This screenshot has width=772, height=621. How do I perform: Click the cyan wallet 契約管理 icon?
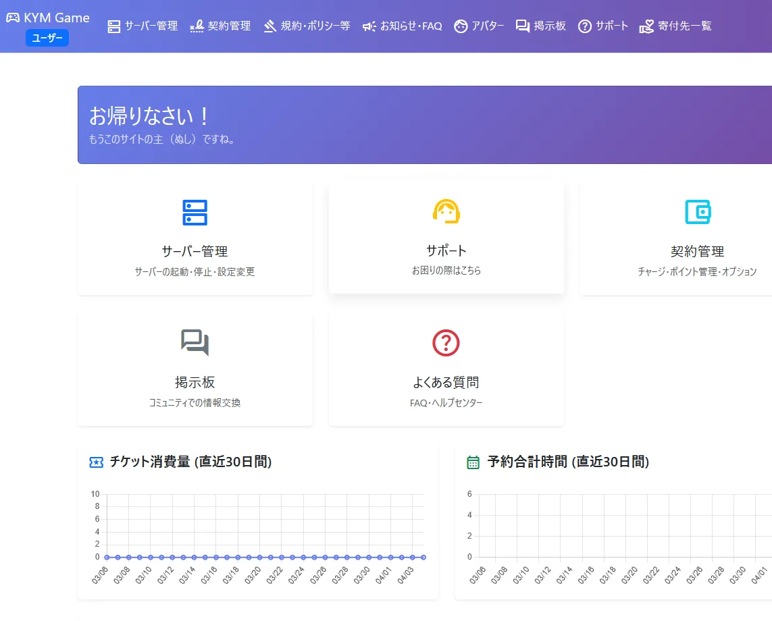point(697,212)
